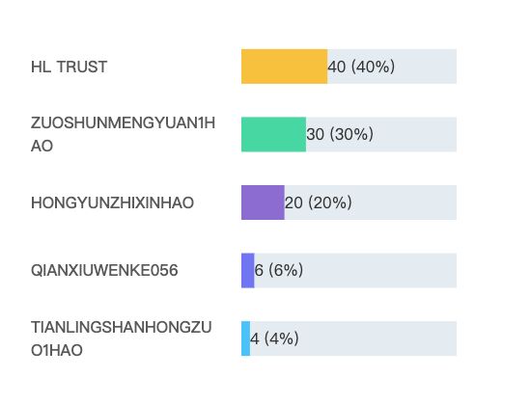
Task: Click gray remainder of HONGYUNZHIXINHAO bar
Action: (405, 202)
